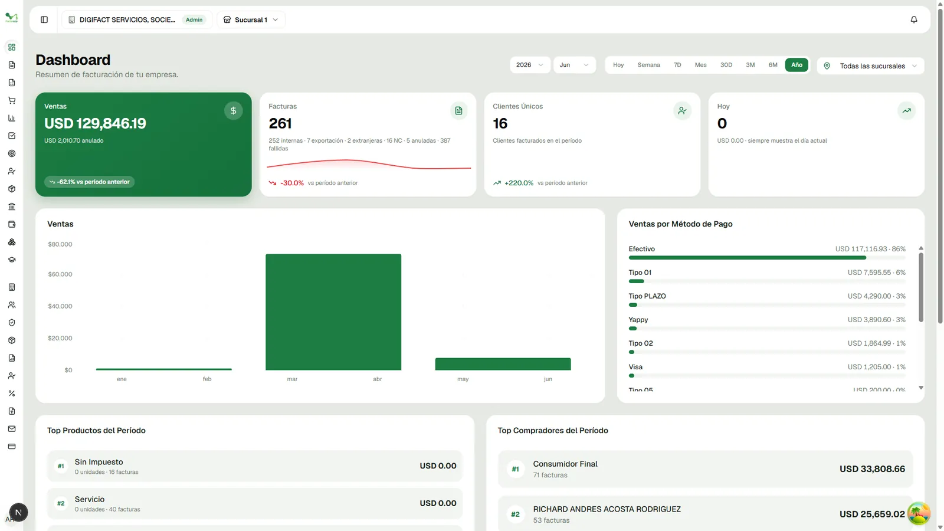944x531 pixels.
Task: Select the Año period filter
Action: pos(796,65)
